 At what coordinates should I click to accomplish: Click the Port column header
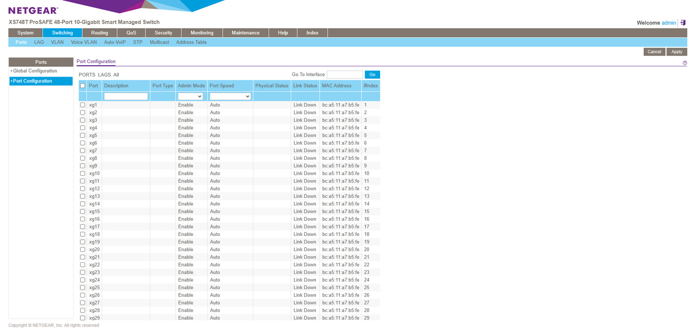pos(94,86)
